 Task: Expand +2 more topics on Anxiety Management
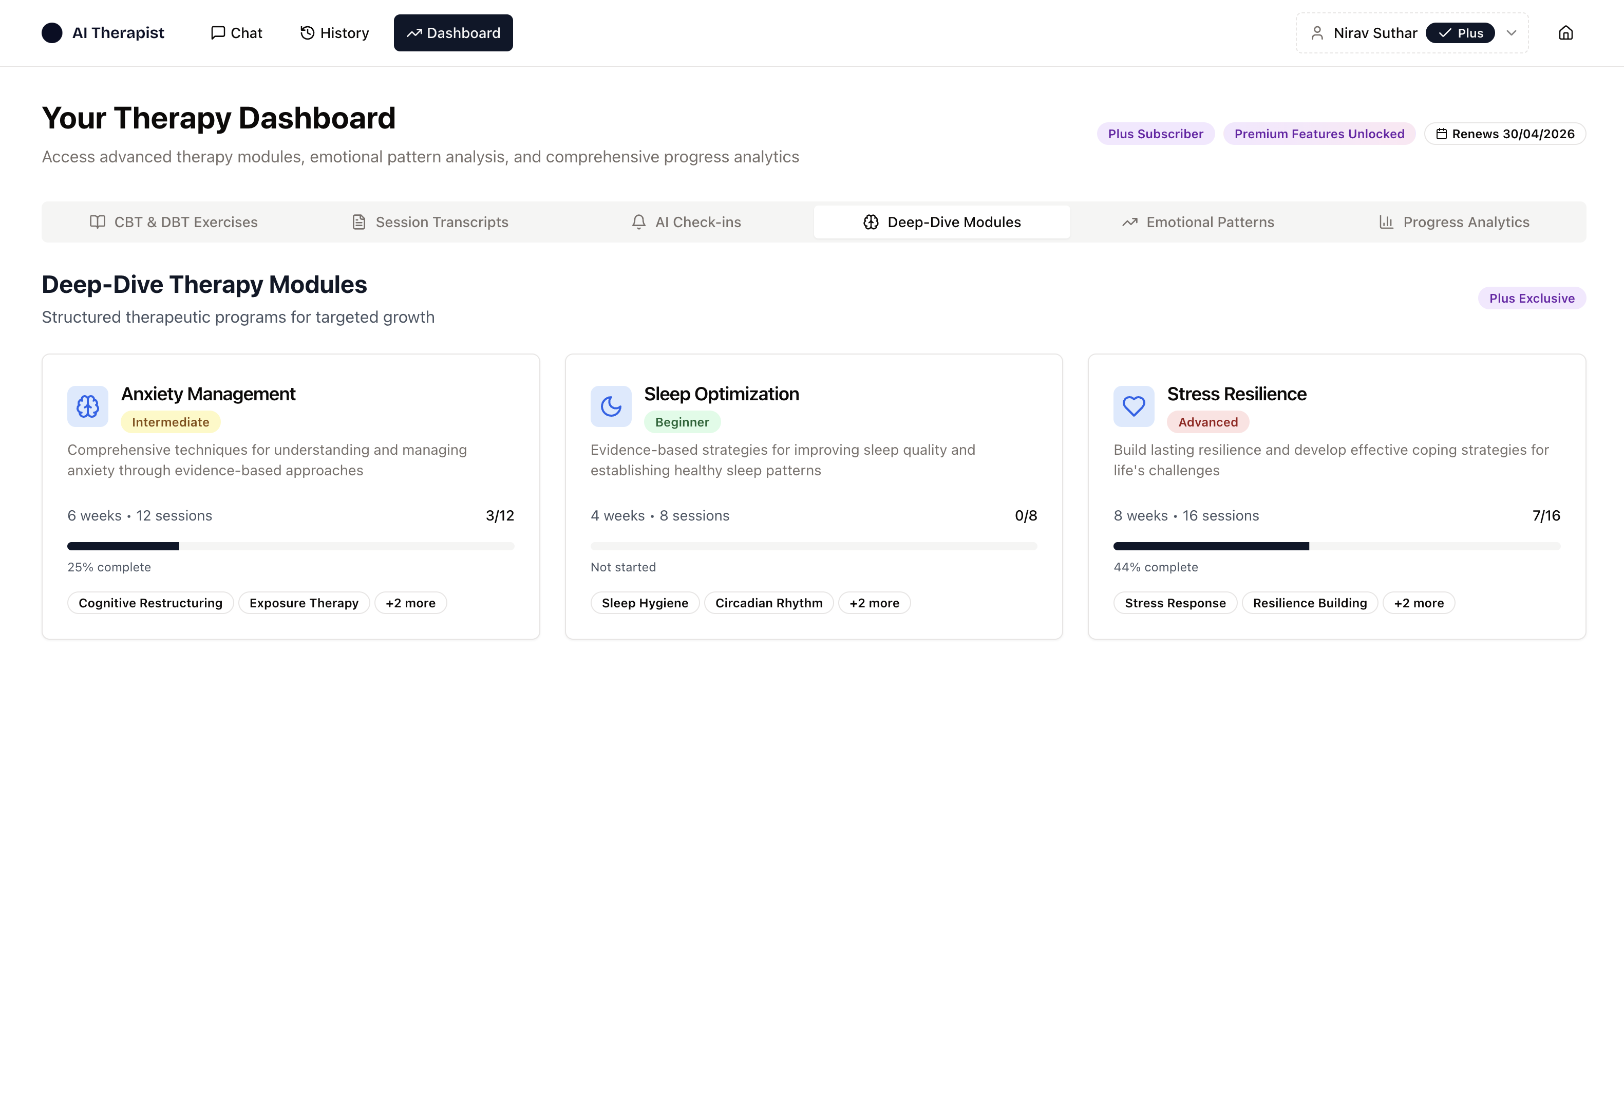coord(410,603)
